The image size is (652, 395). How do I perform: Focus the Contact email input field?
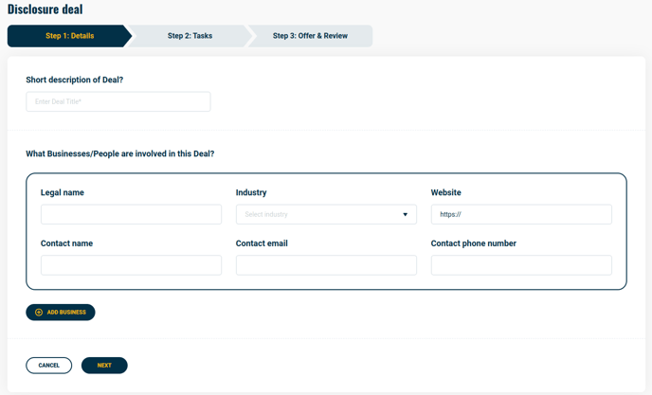326,265
